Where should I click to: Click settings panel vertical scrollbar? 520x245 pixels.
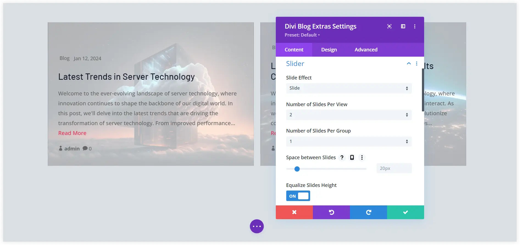(423, 90)
